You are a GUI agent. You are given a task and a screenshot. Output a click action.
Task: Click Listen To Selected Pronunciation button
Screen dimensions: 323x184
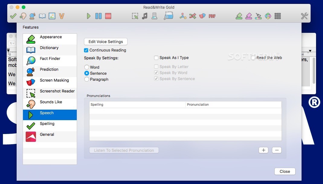click(124, 150)
